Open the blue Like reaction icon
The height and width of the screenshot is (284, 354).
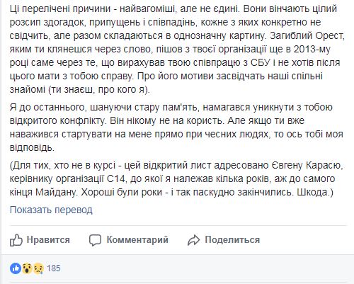[x=16, y=268]
